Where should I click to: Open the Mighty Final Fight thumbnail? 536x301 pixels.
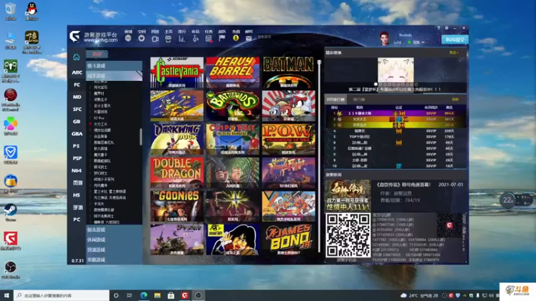pyautogui.click(x=289, y=173)
